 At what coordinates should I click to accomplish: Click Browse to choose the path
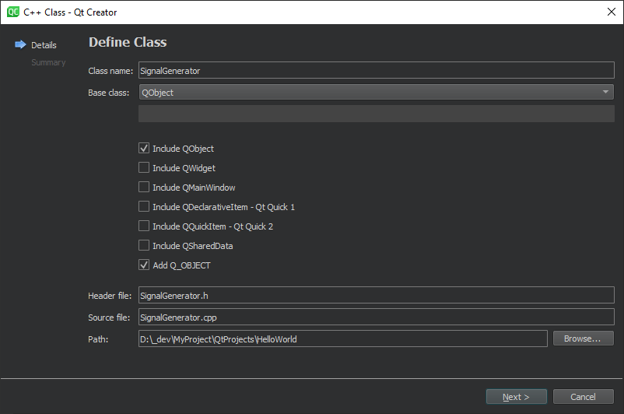(x=583, y=339)
